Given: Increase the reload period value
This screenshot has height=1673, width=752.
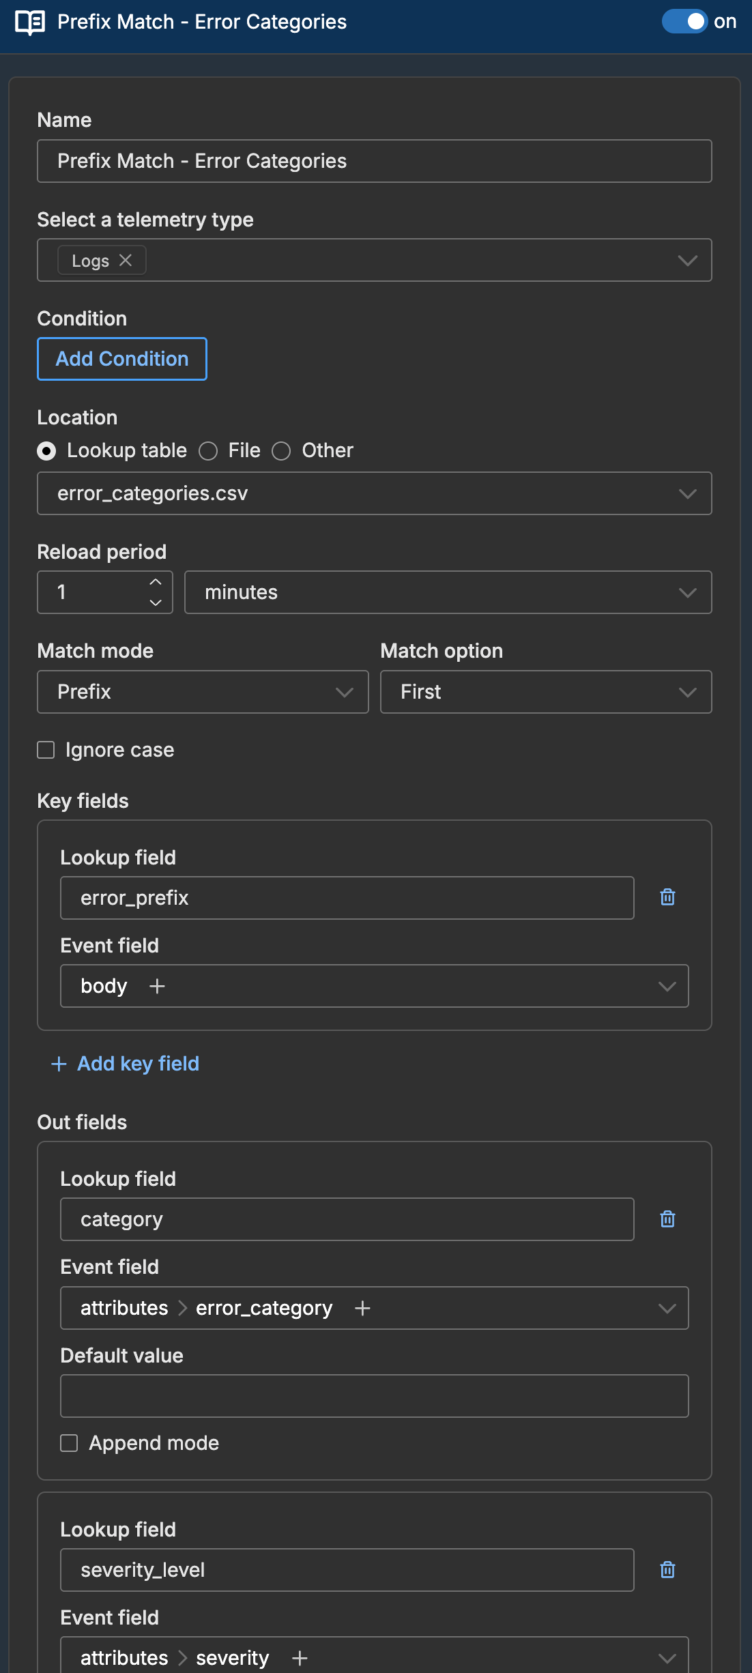Looking at the screenshot, I should click(156, 582).
